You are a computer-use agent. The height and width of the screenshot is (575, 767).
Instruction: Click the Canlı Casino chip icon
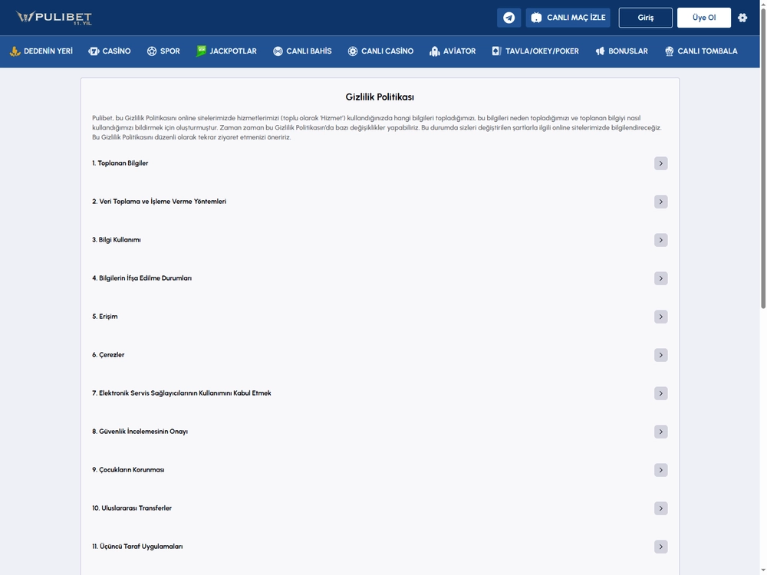click(353, 51)
